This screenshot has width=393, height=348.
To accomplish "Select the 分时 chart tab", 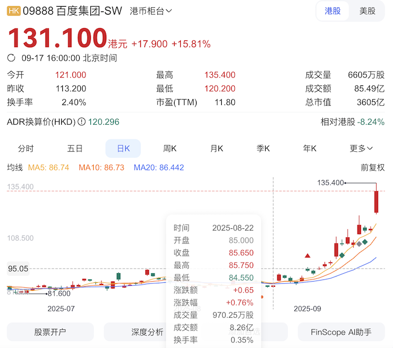I will (26, 148).
